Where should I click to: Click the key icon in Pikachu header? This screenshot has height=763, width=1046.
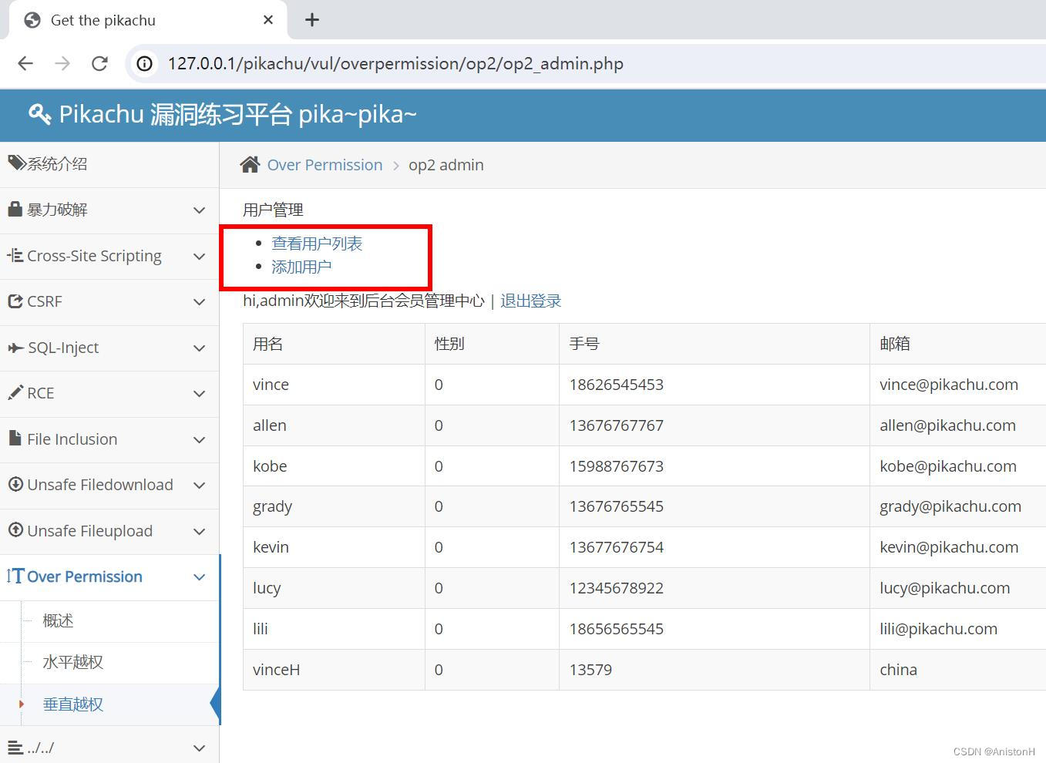39,114
